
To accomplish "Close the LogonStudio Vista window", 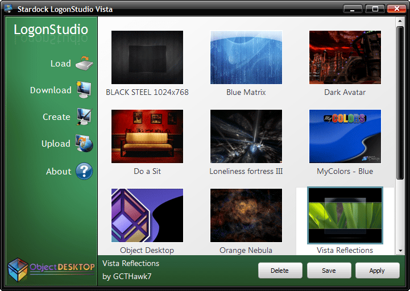I will (x=397, y=9).
